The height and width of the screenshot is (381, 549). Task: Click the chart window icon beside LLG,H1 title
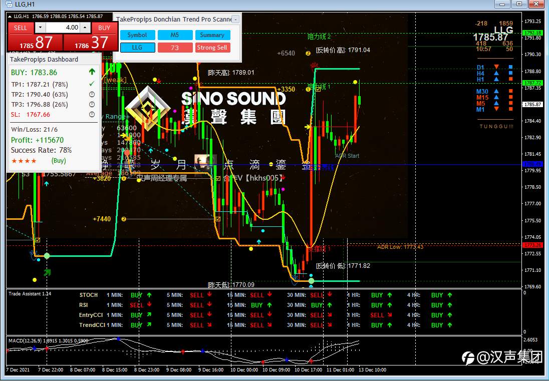pyautogui.click(x=10, y=4)
